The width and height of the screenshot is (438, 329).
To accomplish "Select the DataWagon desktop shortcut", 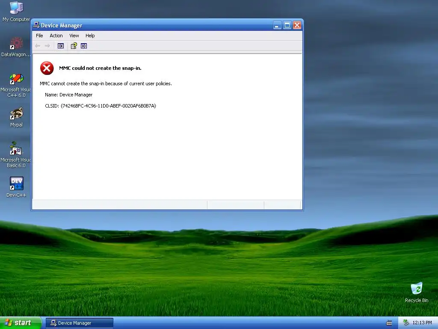I will click(16, 47).
